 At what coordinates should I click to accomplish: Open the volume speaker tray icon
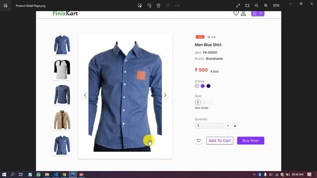(x=271, y=175)
